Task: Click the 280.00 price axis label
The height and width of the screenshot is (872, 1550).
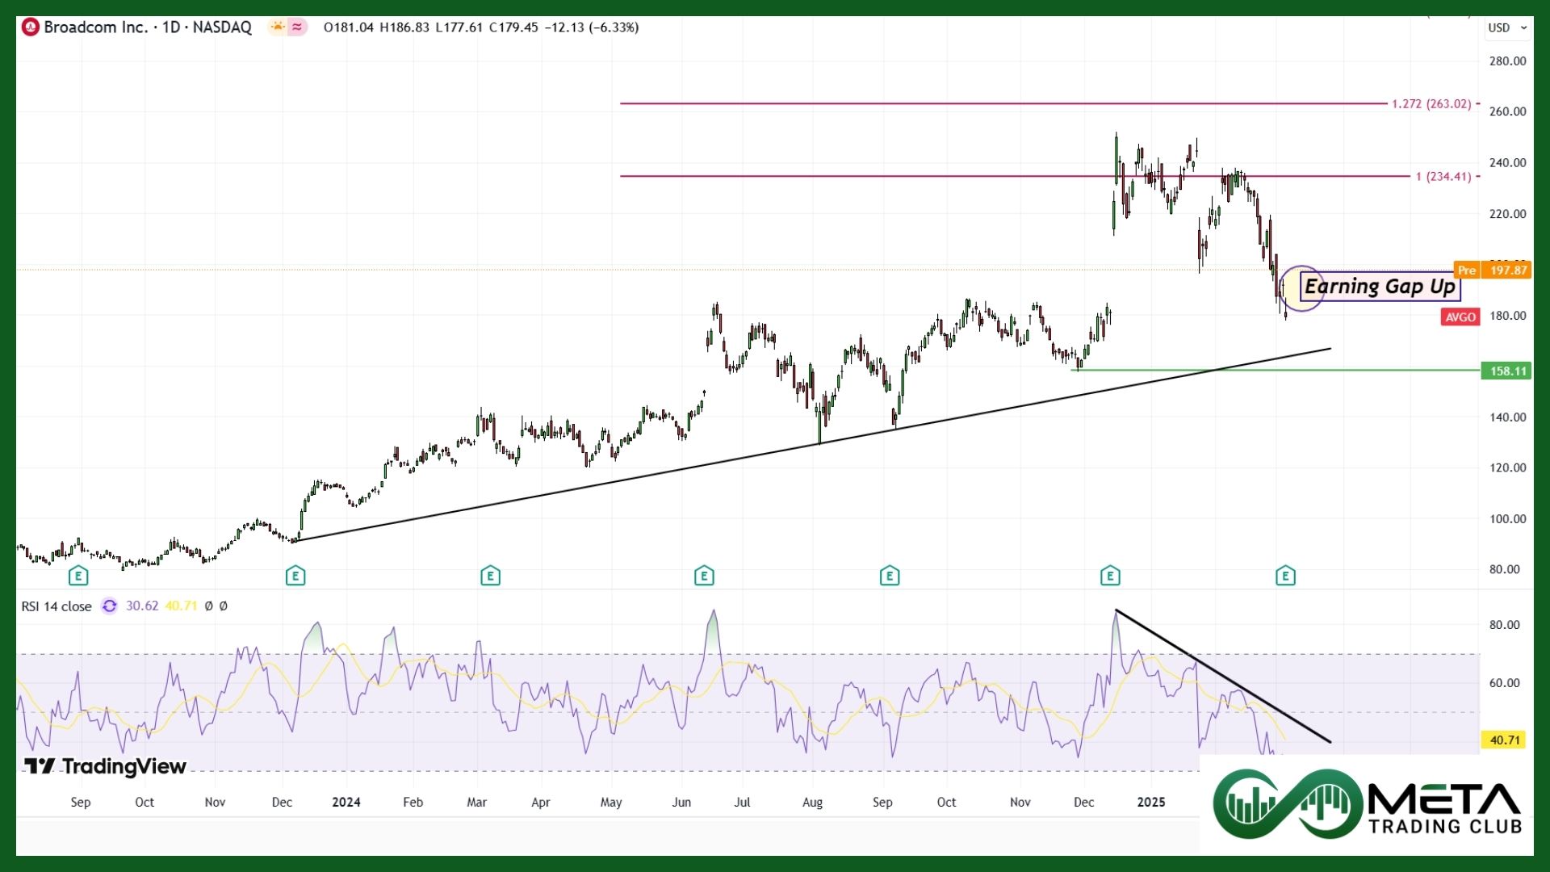Action: coord(1507,61)
